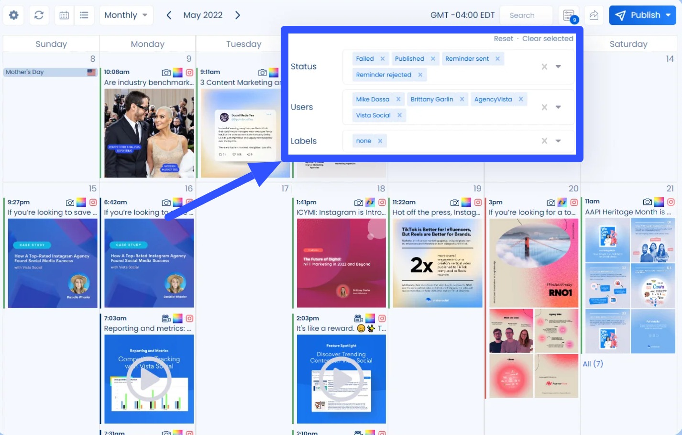
Task: Click the Instagram icon on the May 9 post
Action: pos(190,72)
